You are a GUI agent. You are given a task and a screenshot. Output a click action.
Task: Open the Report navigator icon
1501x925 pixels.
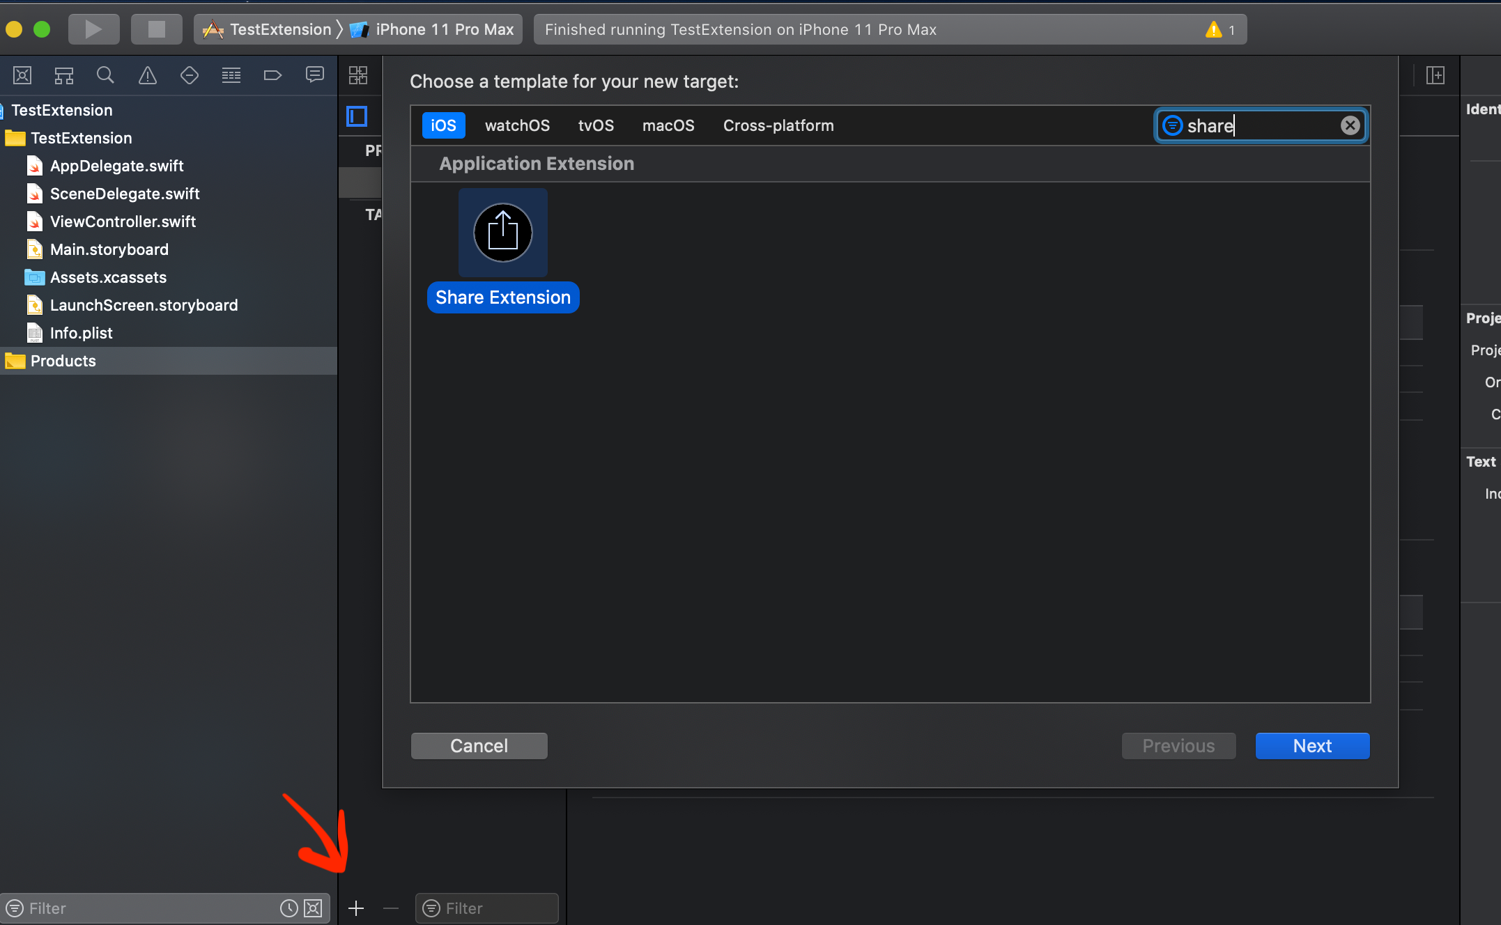click(x=315, y=75)
